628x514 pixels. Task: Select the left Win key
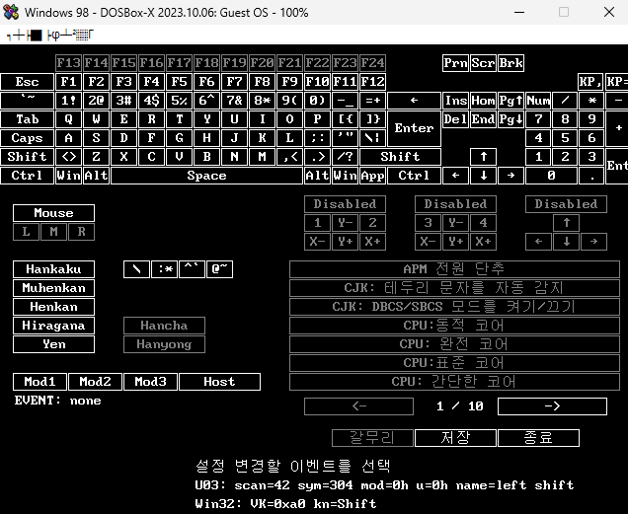[x=68, y=176]
